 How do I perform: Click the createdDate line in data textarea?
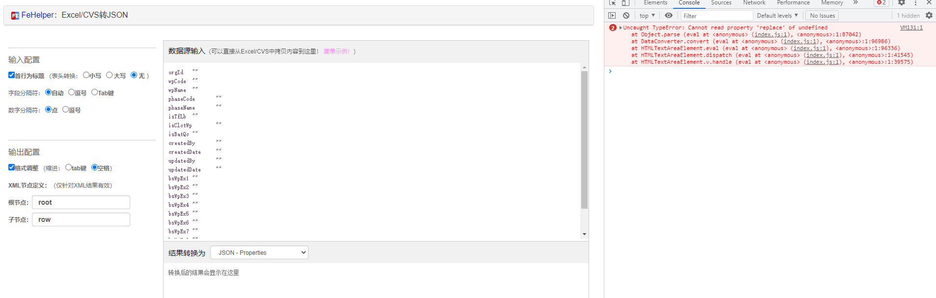[x=195, y=152]
